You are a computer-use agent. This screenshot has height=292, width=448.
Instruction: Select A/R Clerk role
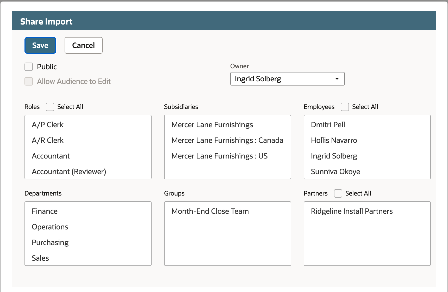pos(88,140)
